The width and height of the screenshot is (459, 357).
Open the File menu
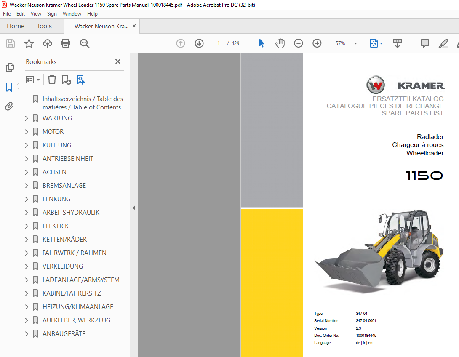[7, 14]
